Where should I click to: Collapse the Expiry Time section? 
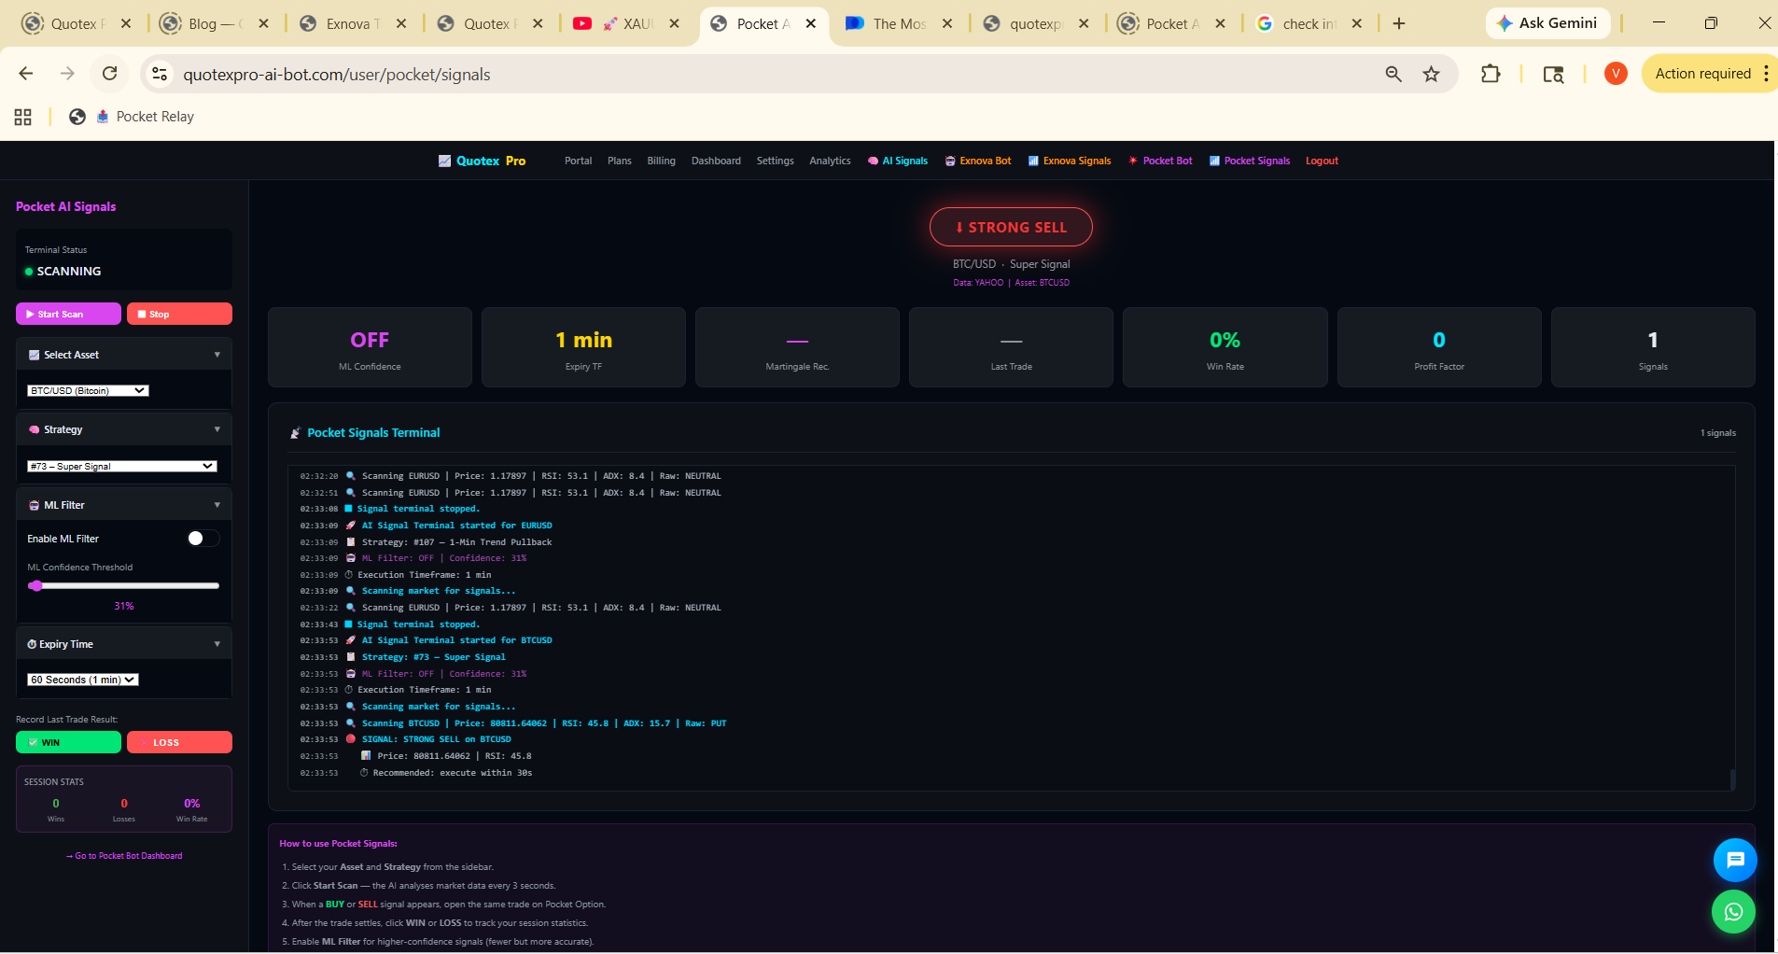124,644
